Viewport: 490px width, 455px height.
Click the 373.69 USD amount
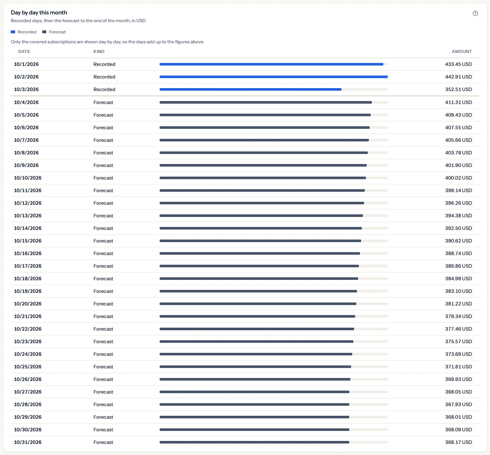(459, 354)
